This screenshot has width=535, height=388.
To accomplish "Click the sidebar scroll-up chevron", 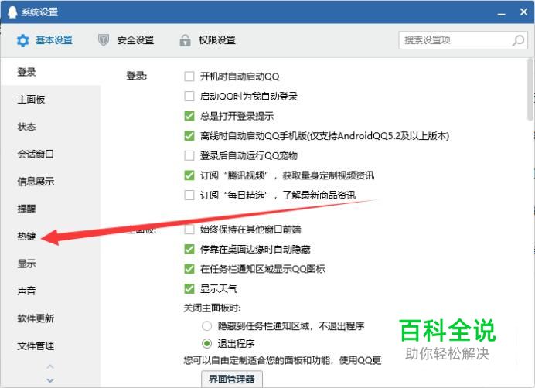I will [x=50, y=367].
